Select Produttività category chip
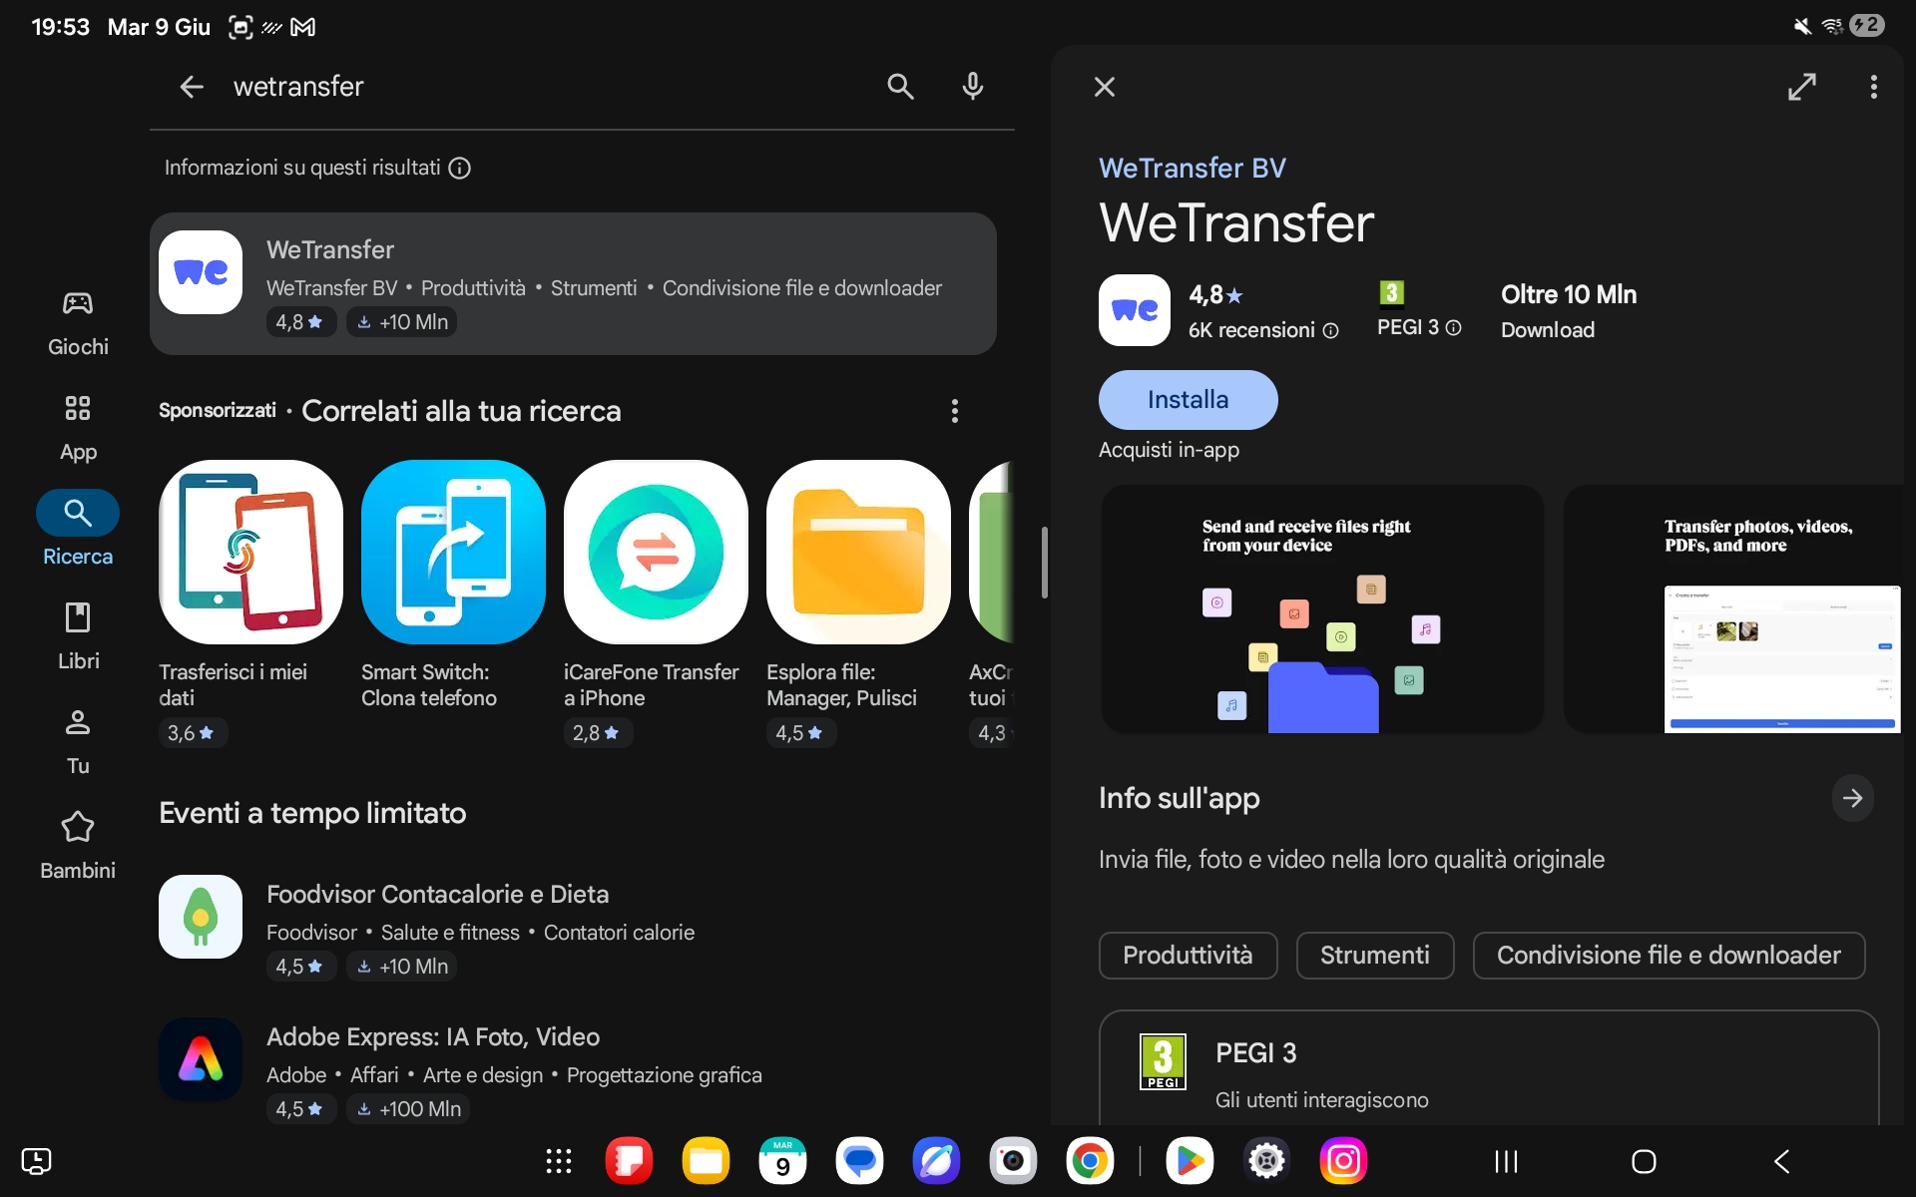This screenshot has height=1197, width=1916. (1188, 956)
